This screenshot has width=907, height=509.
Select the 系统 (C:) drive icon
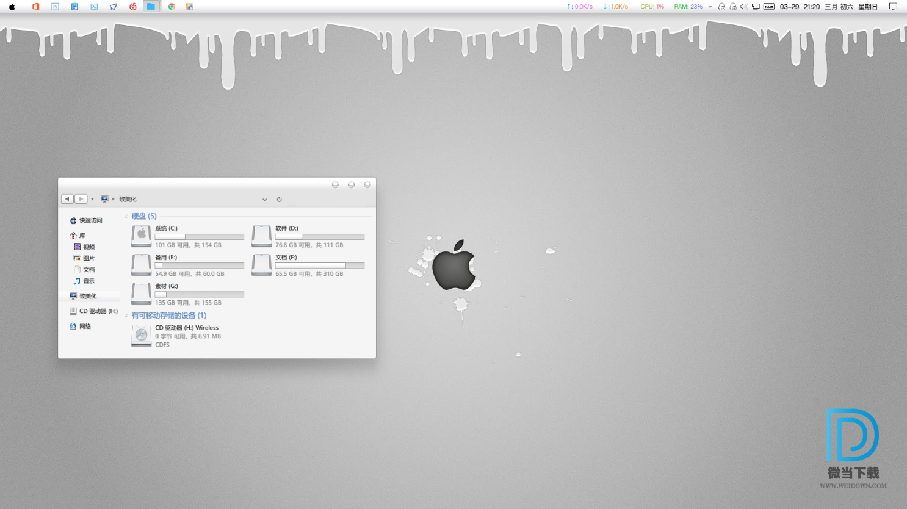[x=141, y=236]
